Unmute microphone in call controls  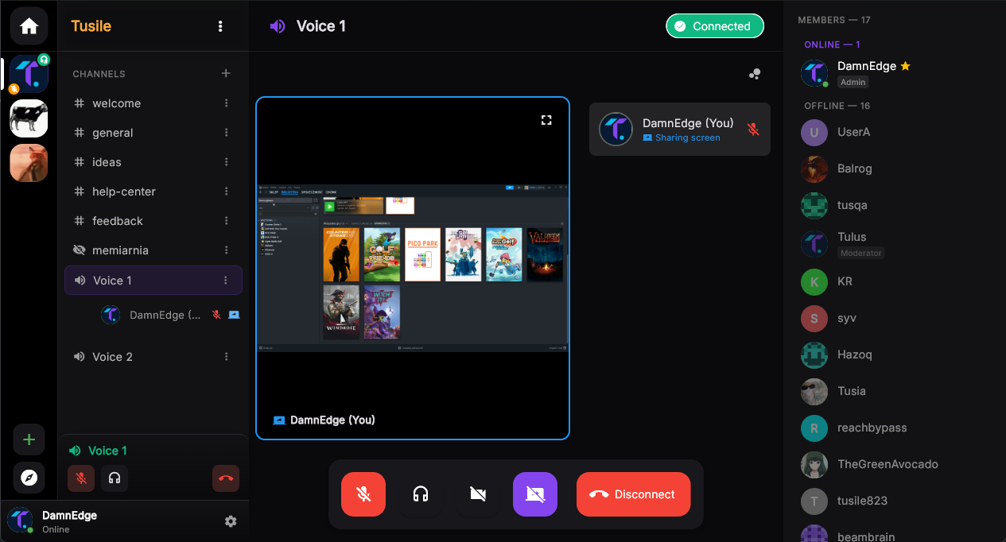pyautogui.click(x=363, y=494)
